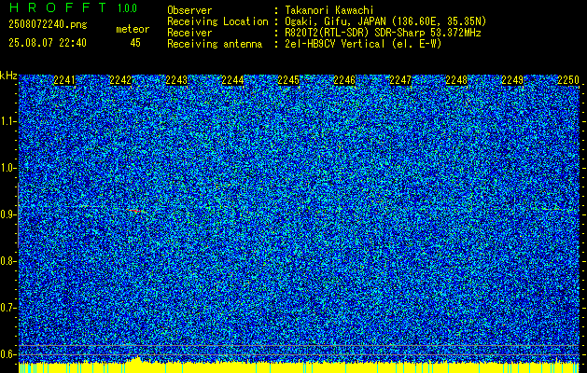The image size is (587, 373).
Task: Click the 1.1 kHz axis label
Action: coord(7,121)
